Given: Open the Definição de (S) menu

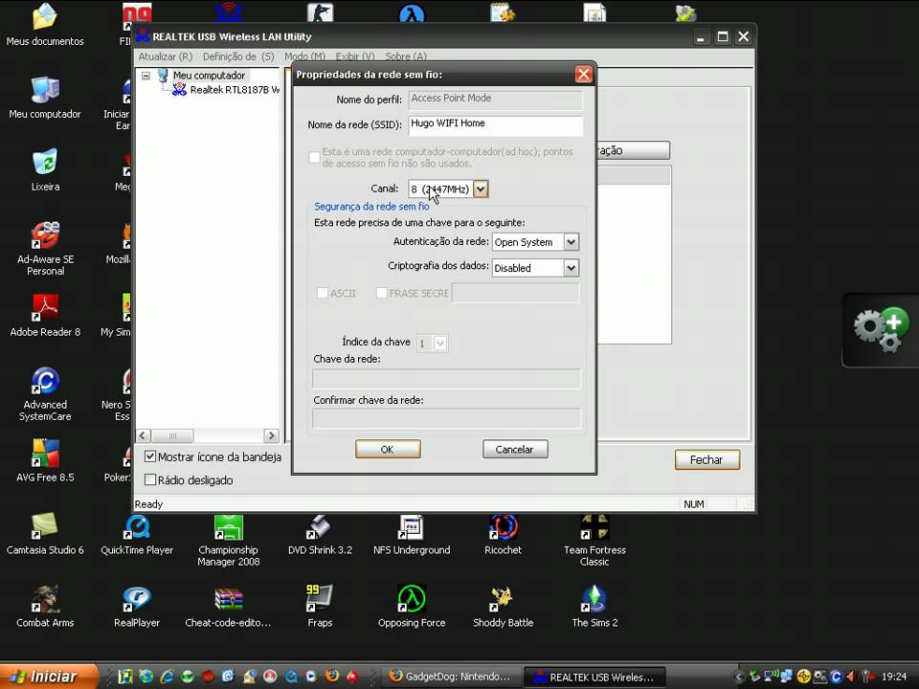Looking at the screenshot, I should tap(238, 56).
